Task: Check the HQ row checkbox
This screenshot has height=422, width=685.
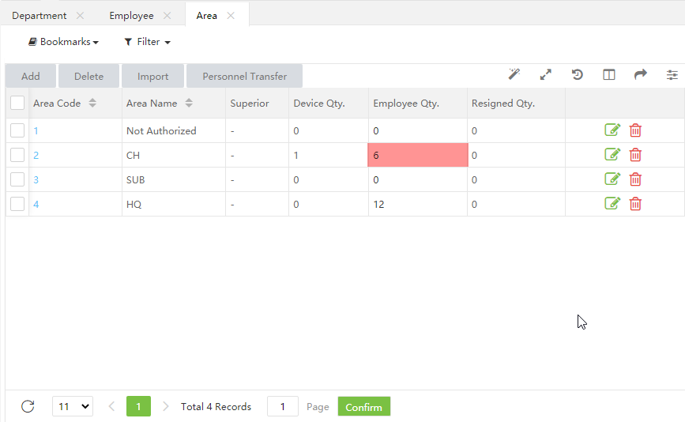Action: (17, 204)
